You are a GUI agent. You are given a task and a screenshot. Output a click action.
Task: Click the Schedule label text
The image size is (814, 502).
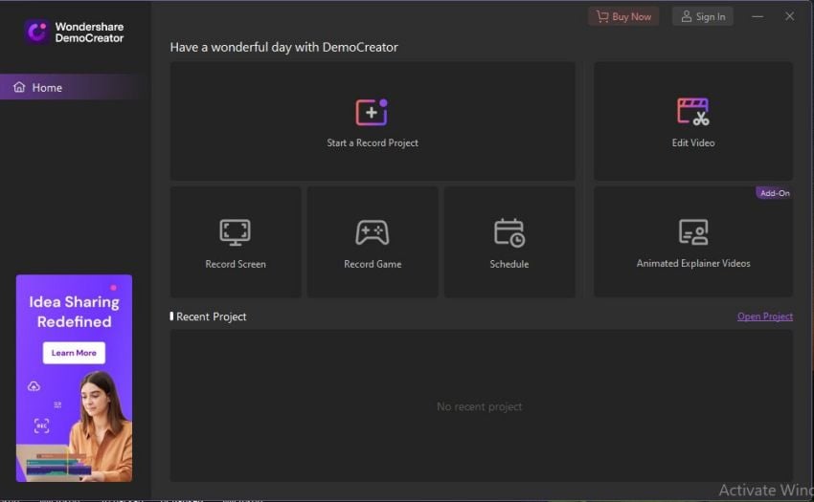509,264
